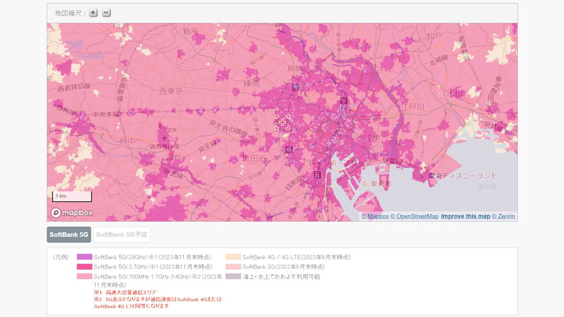Click the station marker near 渋谷
Screen dimensions: 564x317
tap(289, 149)
